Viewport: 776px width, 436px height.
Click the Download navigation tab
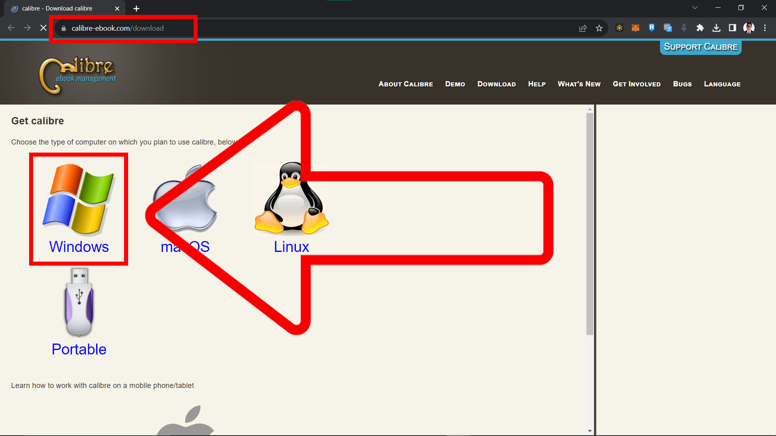(x=496, y=84)
